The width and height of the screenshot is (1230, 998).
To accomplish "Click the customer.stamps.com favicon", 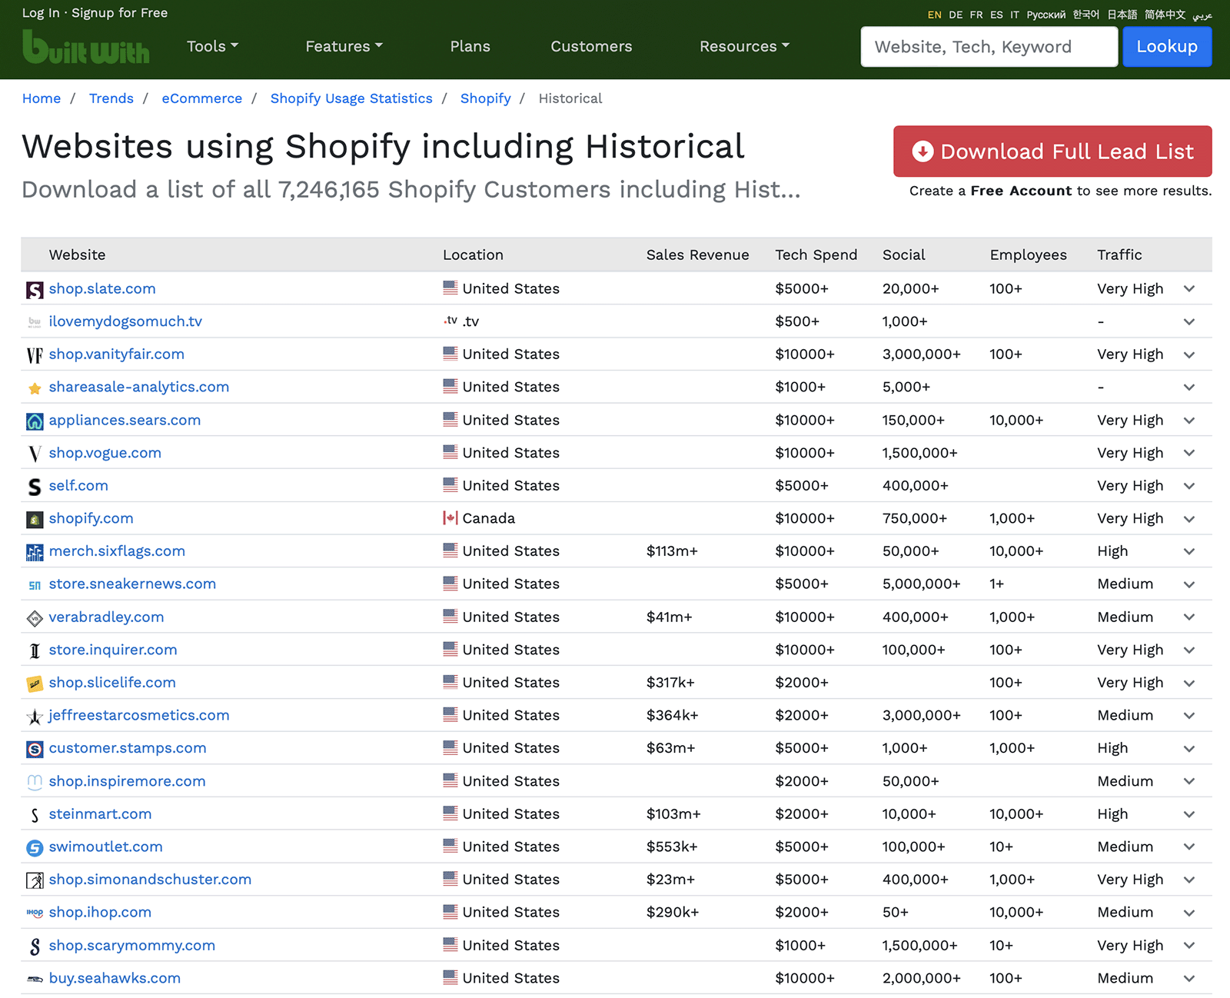I will click(35, 749).
